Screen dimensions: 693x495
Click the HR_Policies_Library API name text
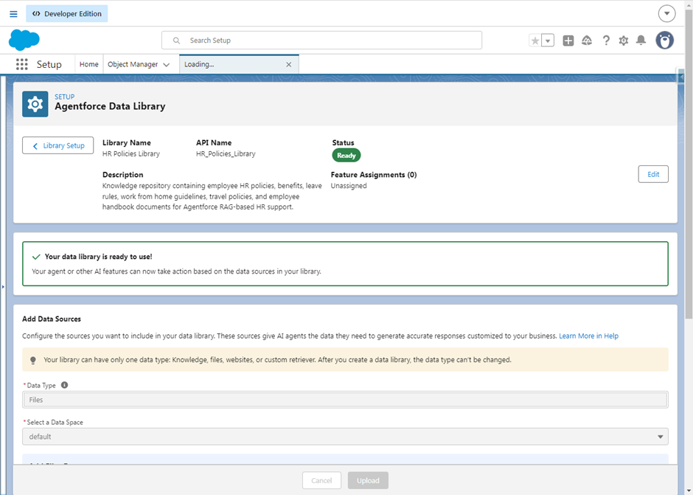(226, 154)
